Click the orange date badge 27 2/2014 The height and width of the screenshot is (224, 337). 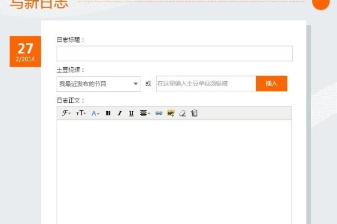[25, 52]
